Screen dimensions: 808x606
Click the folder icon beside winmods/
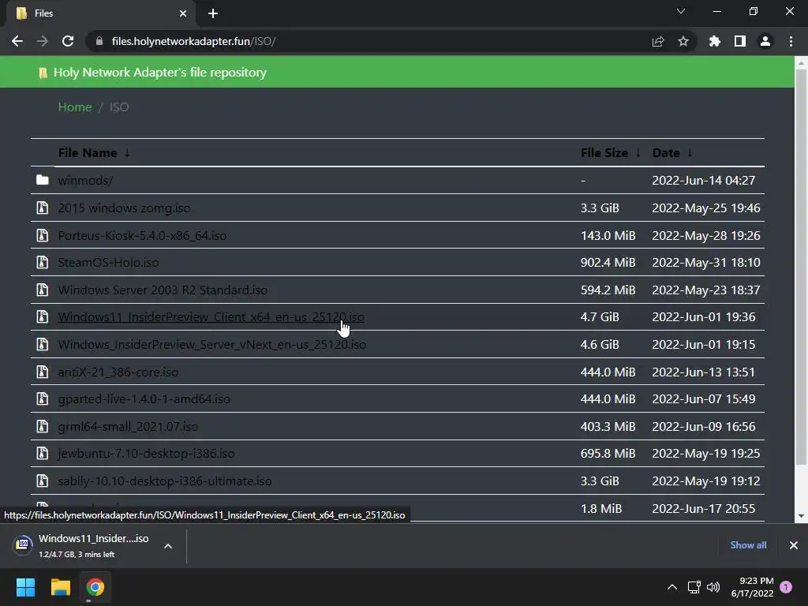[x=43, y=180]
